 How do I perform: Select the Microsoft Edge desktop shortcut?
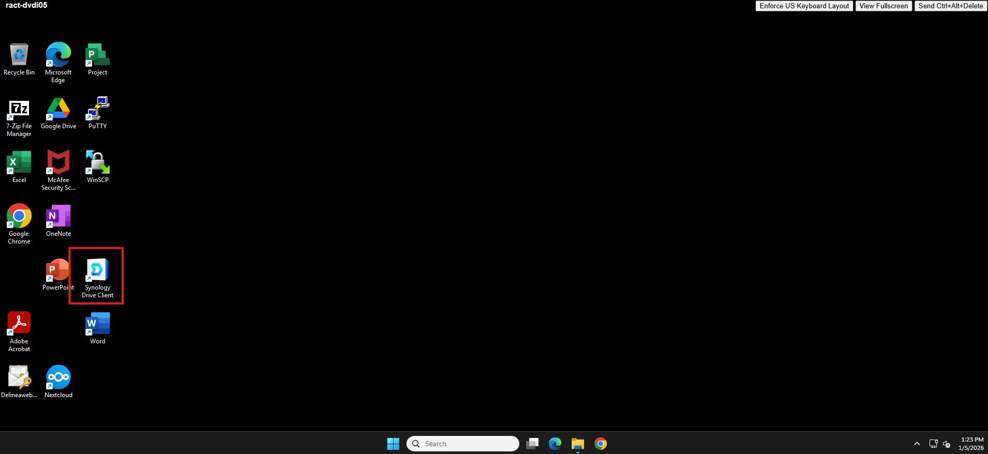point(59,63)
